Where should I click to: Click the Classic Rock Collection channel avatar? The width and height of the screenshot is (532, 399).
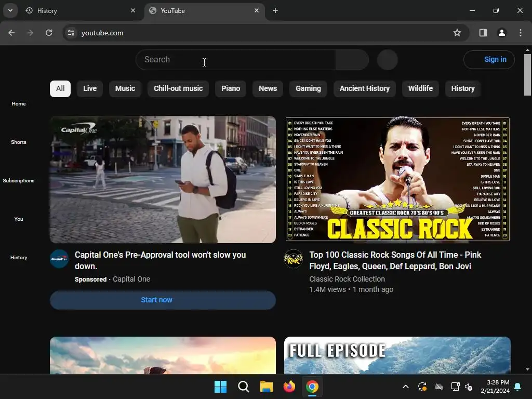(294, 259)
